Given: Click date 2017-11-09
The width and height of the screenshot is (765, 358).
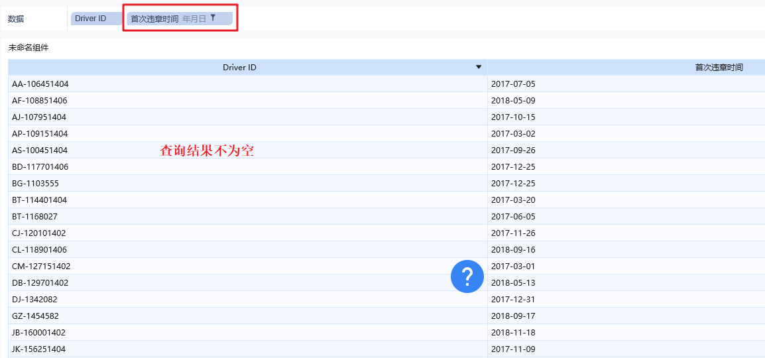Looking at the screenshot, I should point(513,349).
